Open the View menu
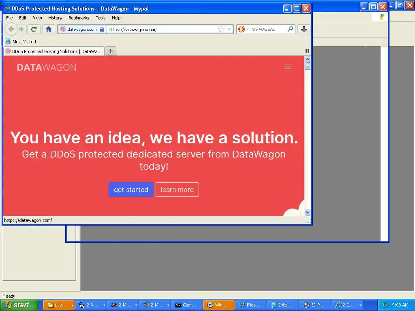This screenshot has height=311, width=415. [x=37, y=18]
